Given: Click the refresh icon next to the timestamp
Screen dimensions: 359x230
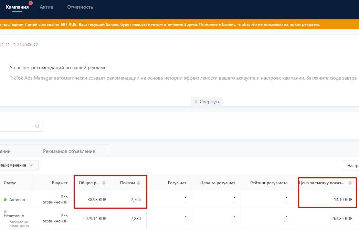Looking at the screenshot, I should click(x=36, y=44).
